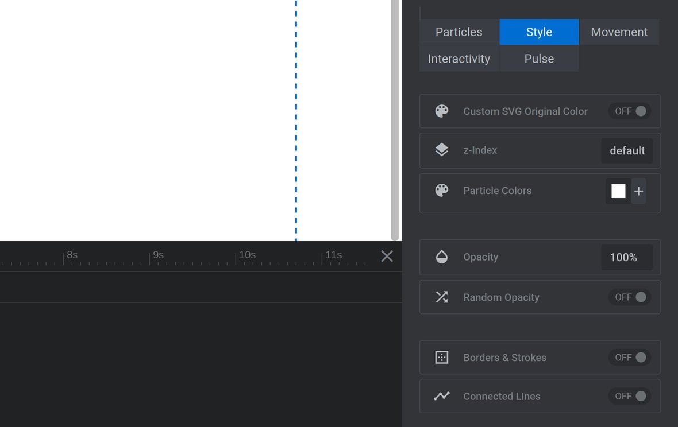Enable the Connected Lines toggle

coord(630,396)
